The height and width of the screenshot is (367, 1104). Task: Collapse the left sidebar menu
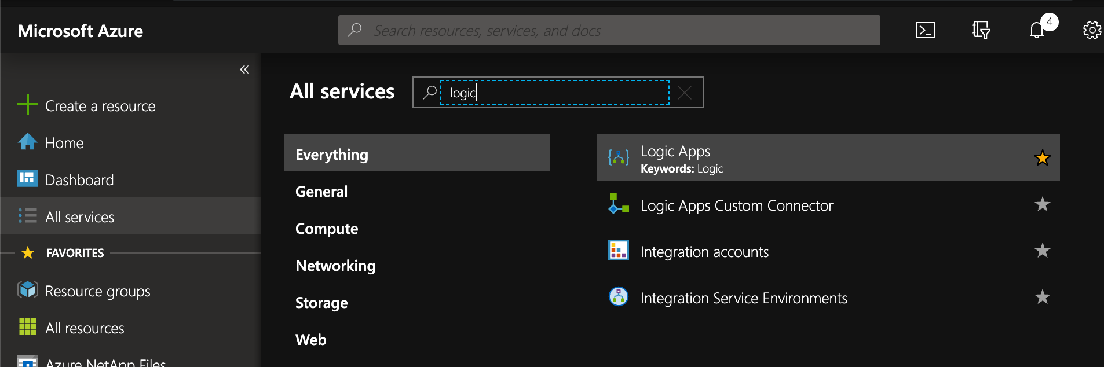[244, 69]
